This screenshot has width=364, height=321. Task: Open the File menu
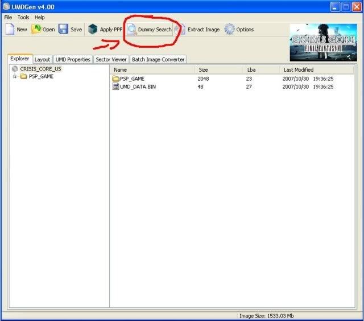pyautogui.click(x=8, y=18)
